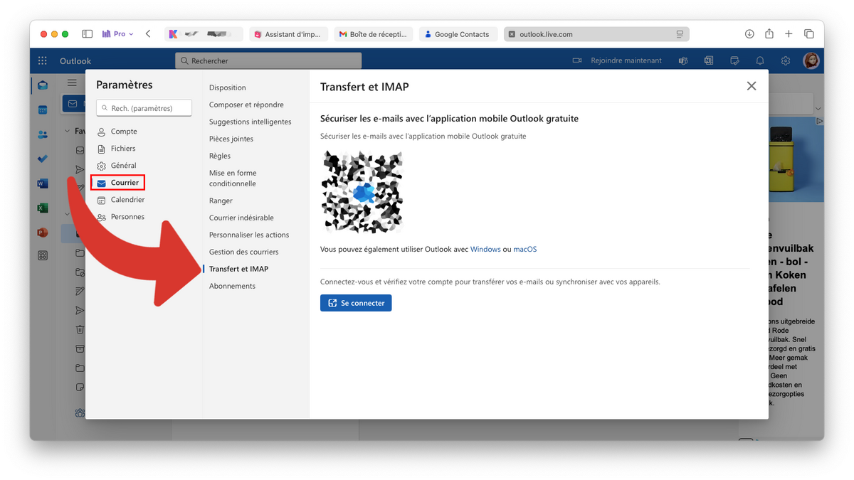Go back with Safari back arrow
854x480 pixels.
(x=148, y=34)
